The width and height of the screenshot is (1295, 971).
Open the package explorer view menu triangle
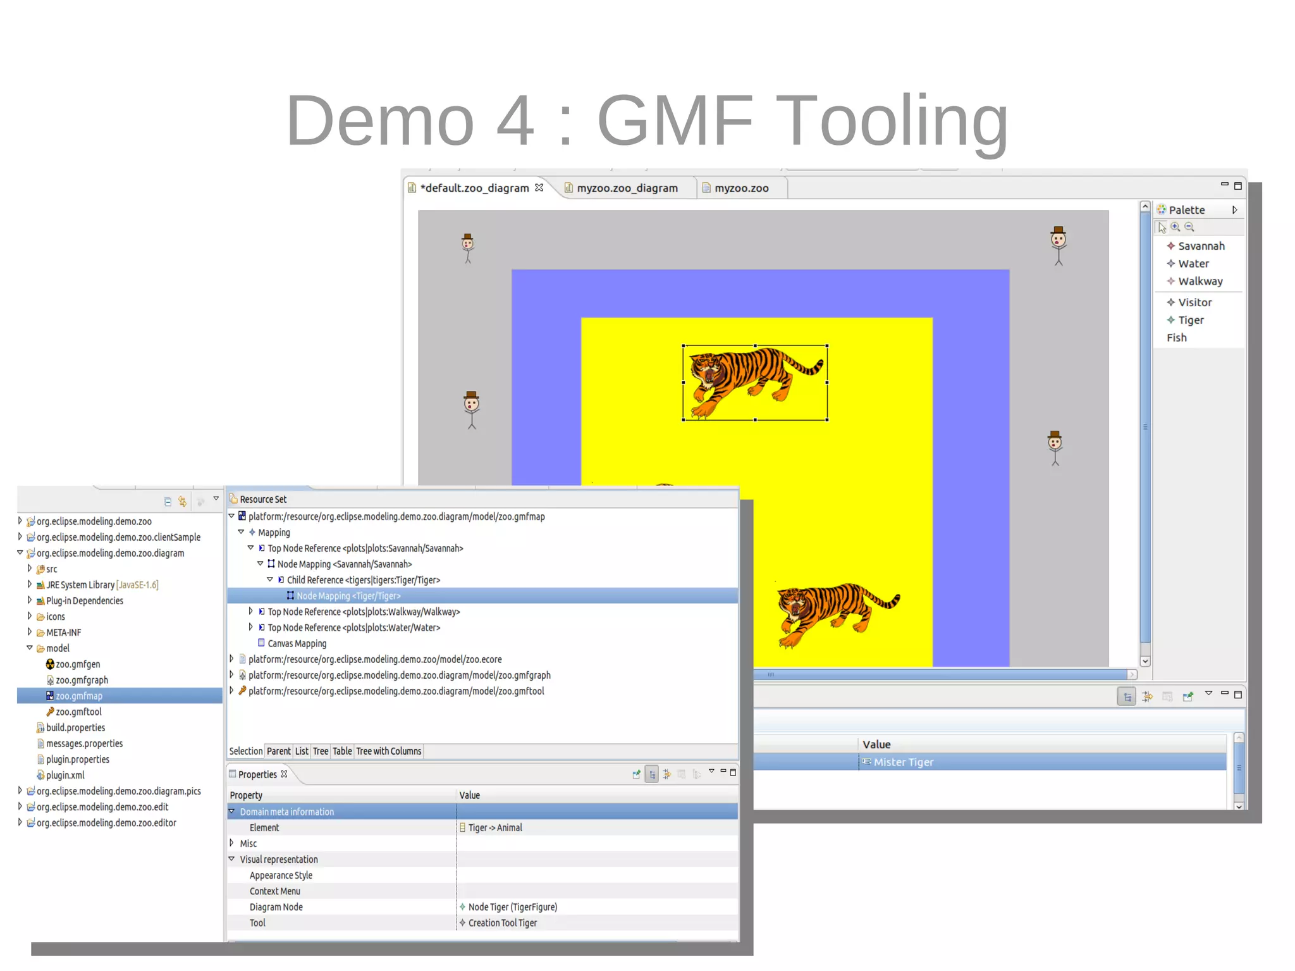[x=216, y=499]
